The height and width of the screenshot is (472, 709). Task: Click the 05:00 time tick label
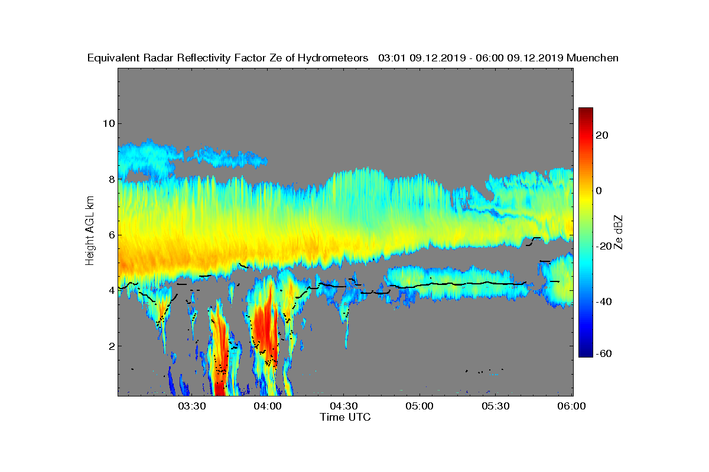point(419,407)
